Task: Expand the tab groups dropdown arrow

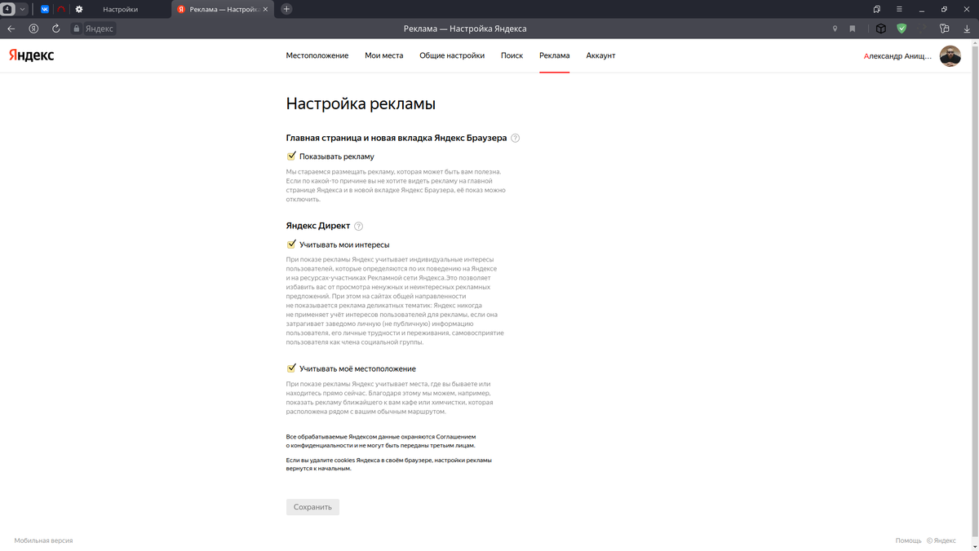Action: coord(22,9)
